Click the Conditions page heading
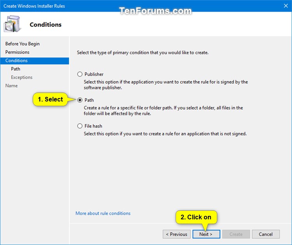The width and height of the screenshot is (292, 245). (x=46, y=24)
